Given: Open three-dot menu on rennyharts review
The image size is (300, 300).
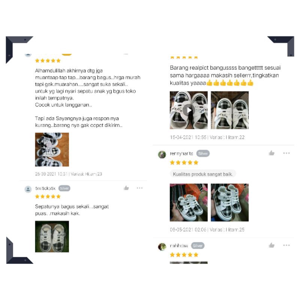Looking at the screenshot, I should click(286, 153).
